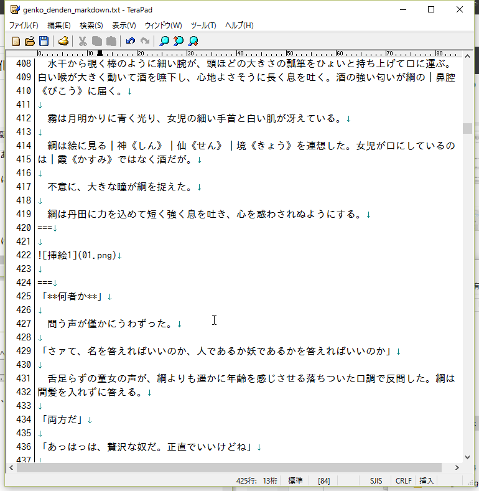Click the line starting 綱は丹田に力を込めて
Screen dimensions: 479x491
(206, 214)
